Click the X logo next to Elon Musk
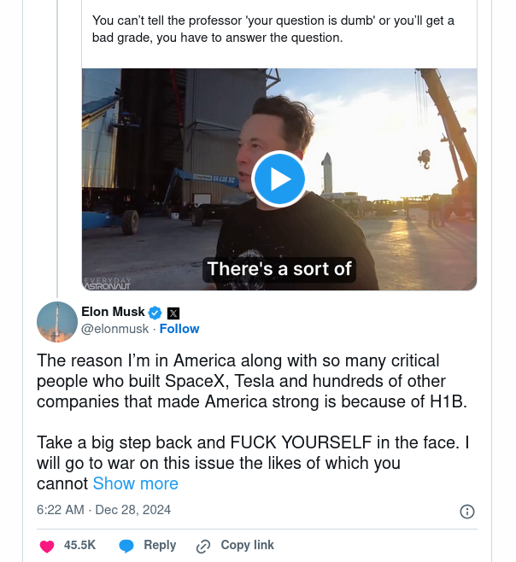 pyautogui.click(x=173, y=313)
